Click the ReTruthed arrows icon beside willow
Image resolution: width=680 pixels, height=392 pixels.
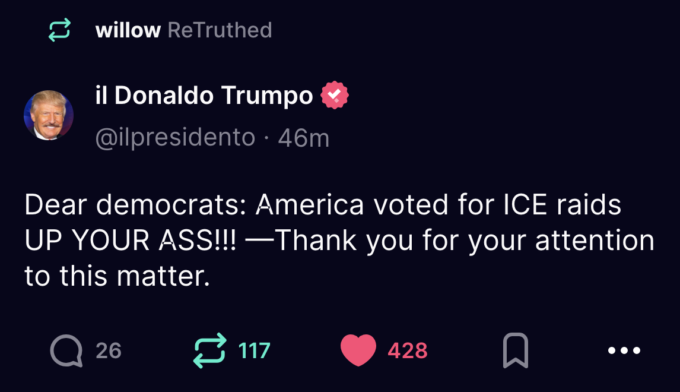coord(59,30)
